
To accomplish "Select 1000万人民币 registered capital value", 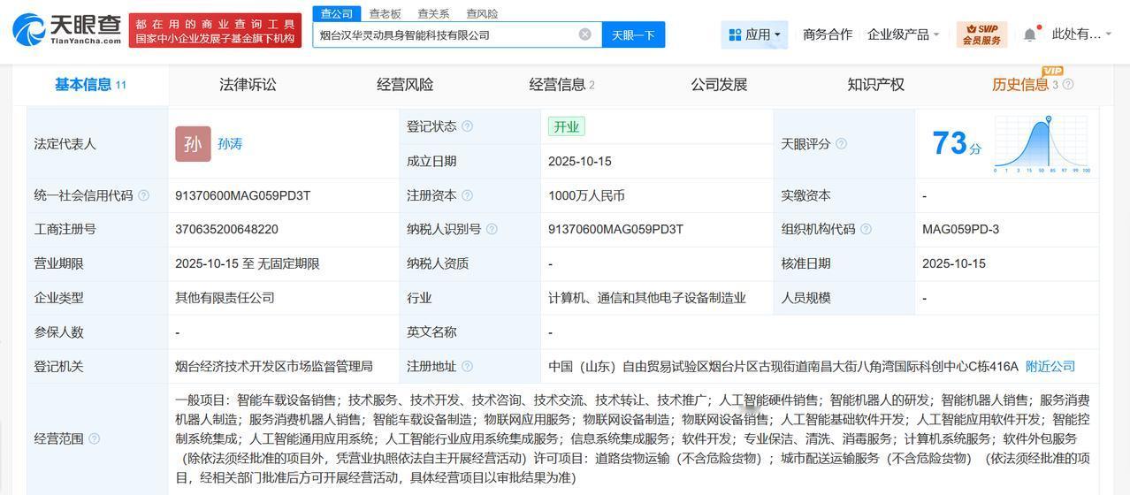I will tap(586, 195).
